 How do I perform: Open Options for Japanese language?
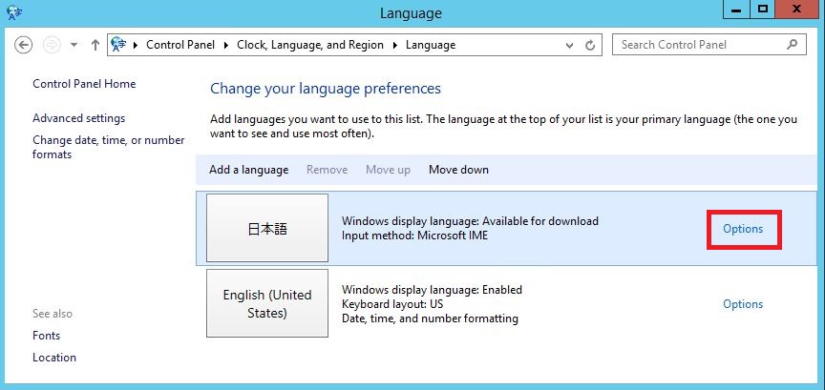pyautogui.click(x=743, y=229)
